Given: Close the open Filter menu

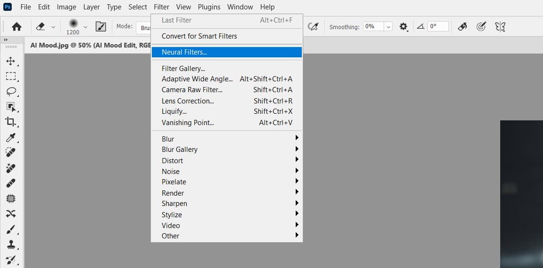Looking at the screenshot, I should click(x=162, y=7).
